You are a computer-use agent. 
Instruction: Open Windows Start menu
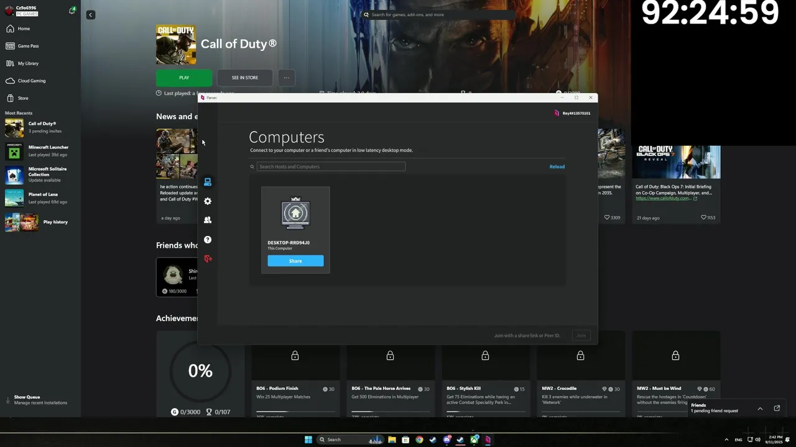pyautogui.click(x=308, y=440)
